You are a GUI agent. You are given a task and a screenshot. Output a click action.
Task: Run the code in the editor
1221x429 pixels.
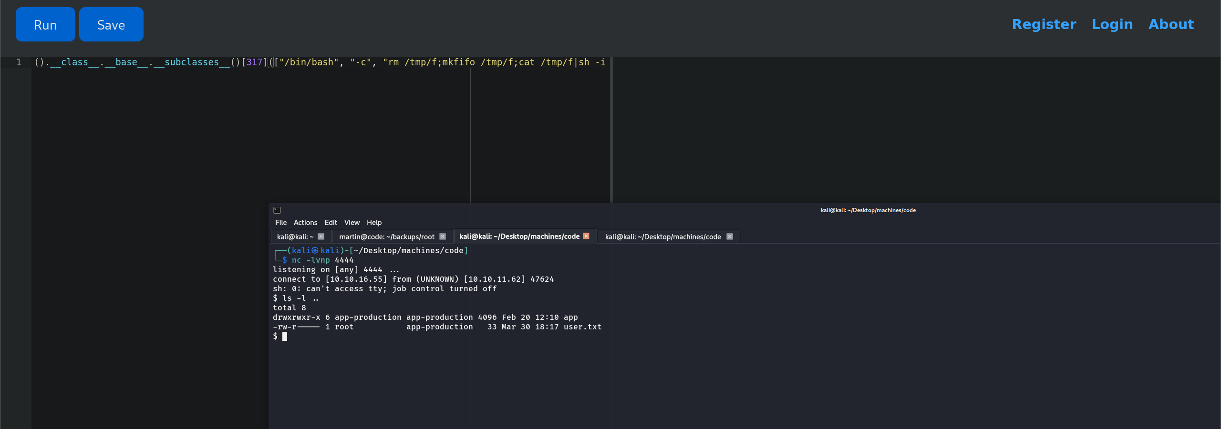tap(45, 24)
